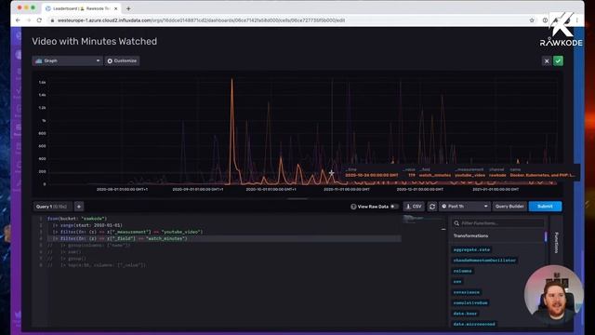The image size is (595, 335).
Task: Open a new browser tab
Action: click(128, 8)
